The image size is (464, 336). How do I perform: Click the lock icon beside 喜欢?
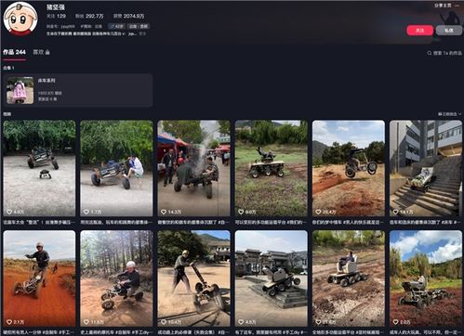47,52
